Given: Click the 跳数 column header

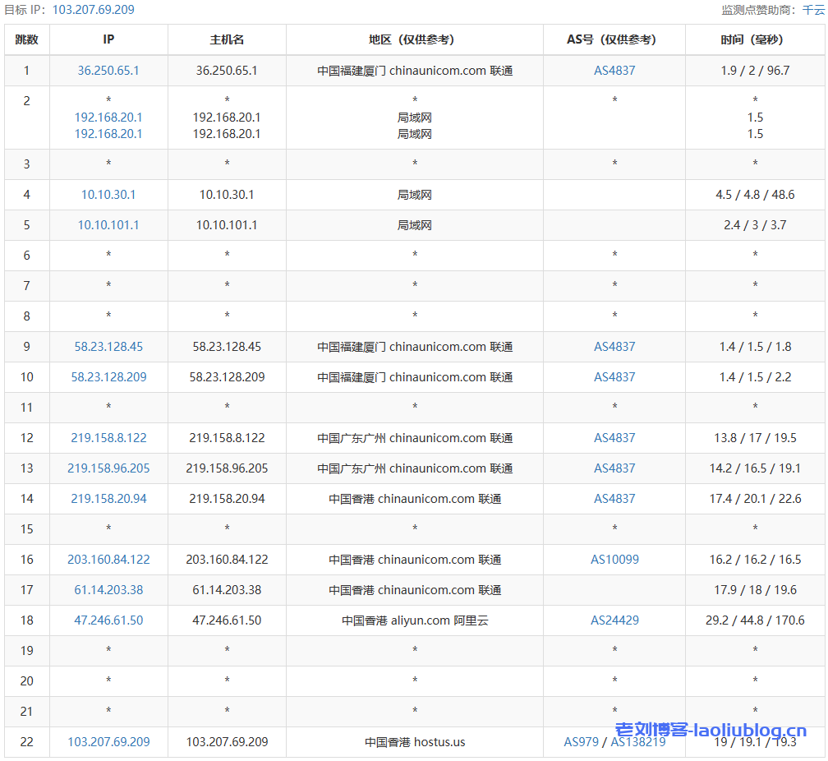Looking at the screenshot, I should 26,39.
